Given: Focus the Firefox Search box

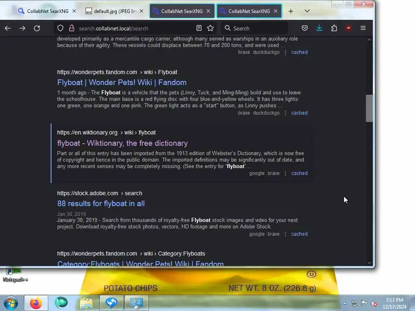Looking at the screenshot, I should click(255, 28).
